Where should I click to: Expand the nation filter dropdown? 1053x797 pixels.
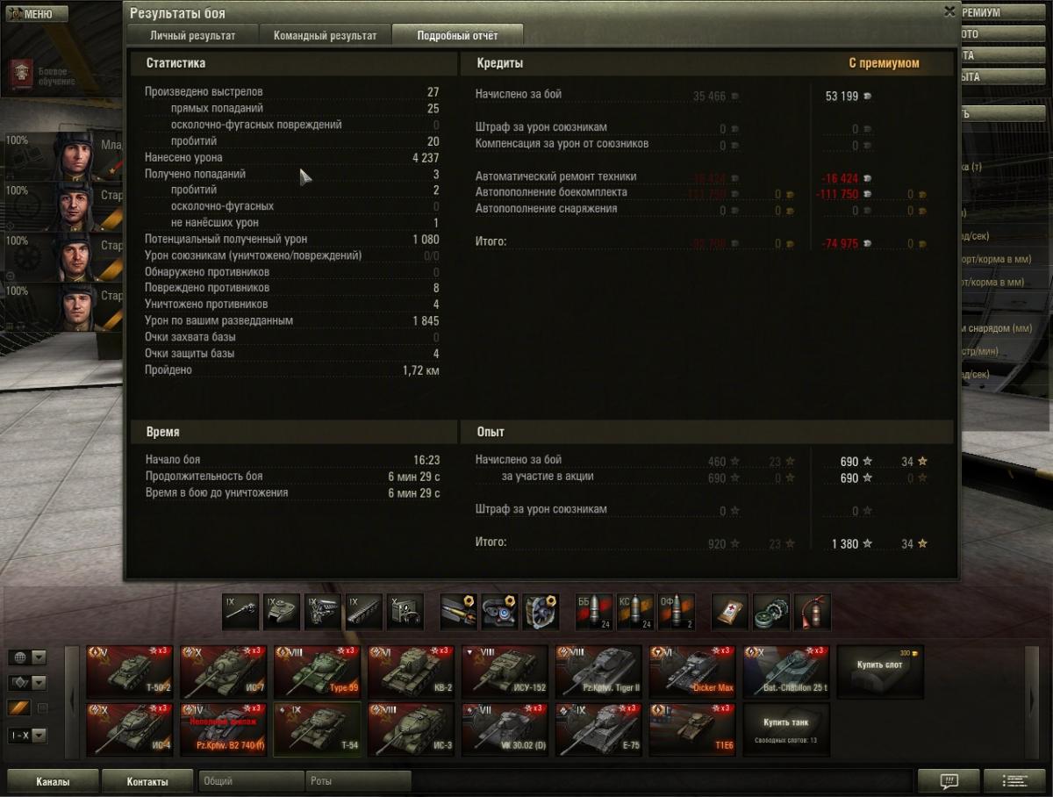pos(27,657)
